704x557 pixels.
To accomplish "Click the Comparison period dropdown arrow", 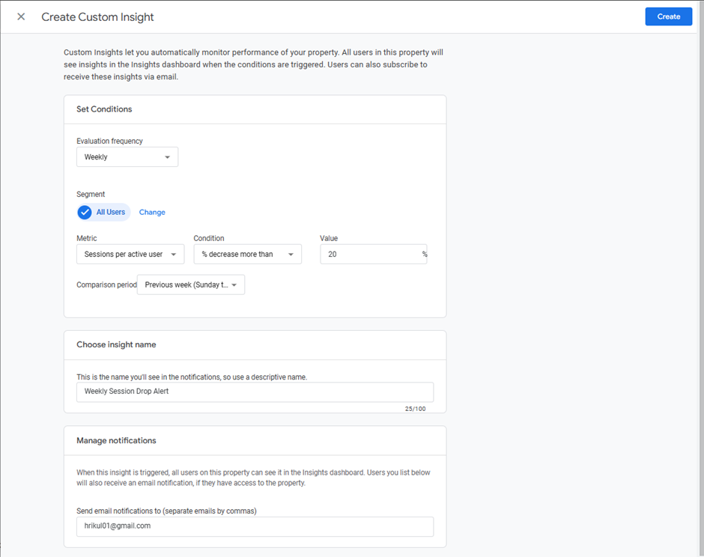I will click(234, 285).
